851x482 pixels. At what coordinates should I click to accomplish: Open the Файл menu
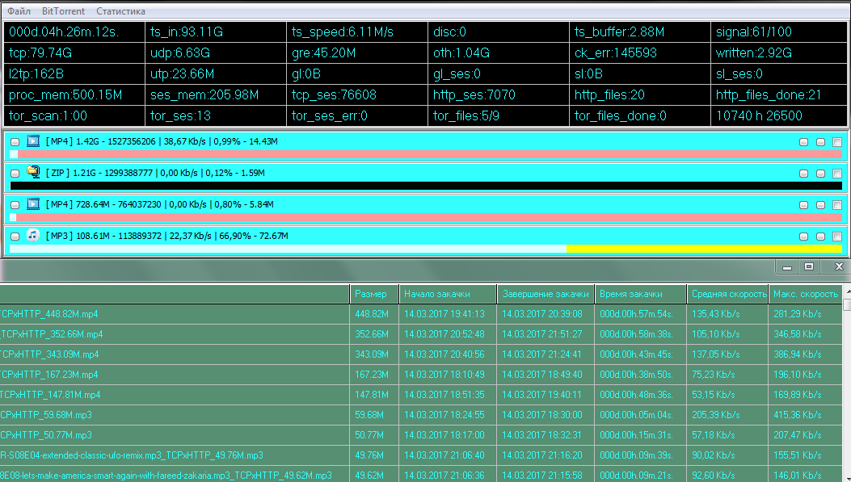(x=19, y=11)
